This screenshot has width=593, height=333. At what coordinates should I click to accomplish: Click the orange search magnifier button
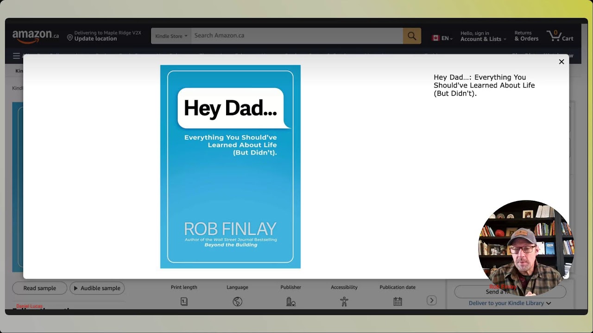click(412, 36)
